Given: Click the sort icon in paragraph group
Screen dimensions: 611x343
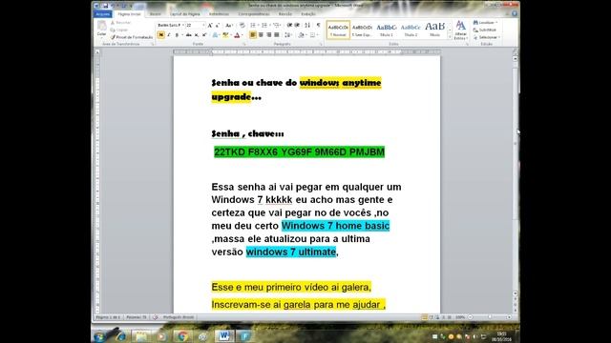Looking at the screenshot, I should point(307,26).
